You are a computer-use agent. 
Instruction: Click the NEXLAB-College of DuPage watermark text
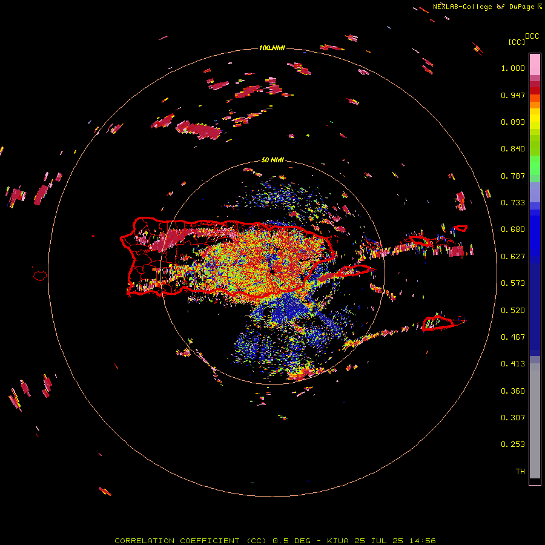tap(487, 7)
